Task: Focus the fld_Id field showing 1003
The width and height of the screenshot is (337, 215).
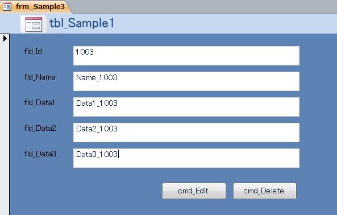Action: [x=186, y=56]
